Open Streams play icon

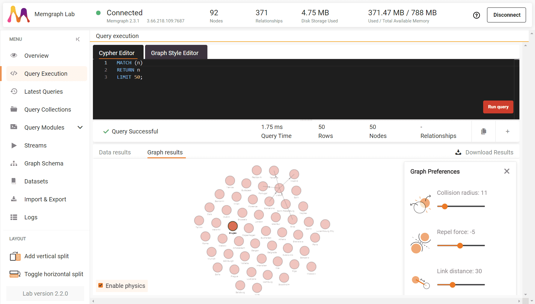(14, 145)
